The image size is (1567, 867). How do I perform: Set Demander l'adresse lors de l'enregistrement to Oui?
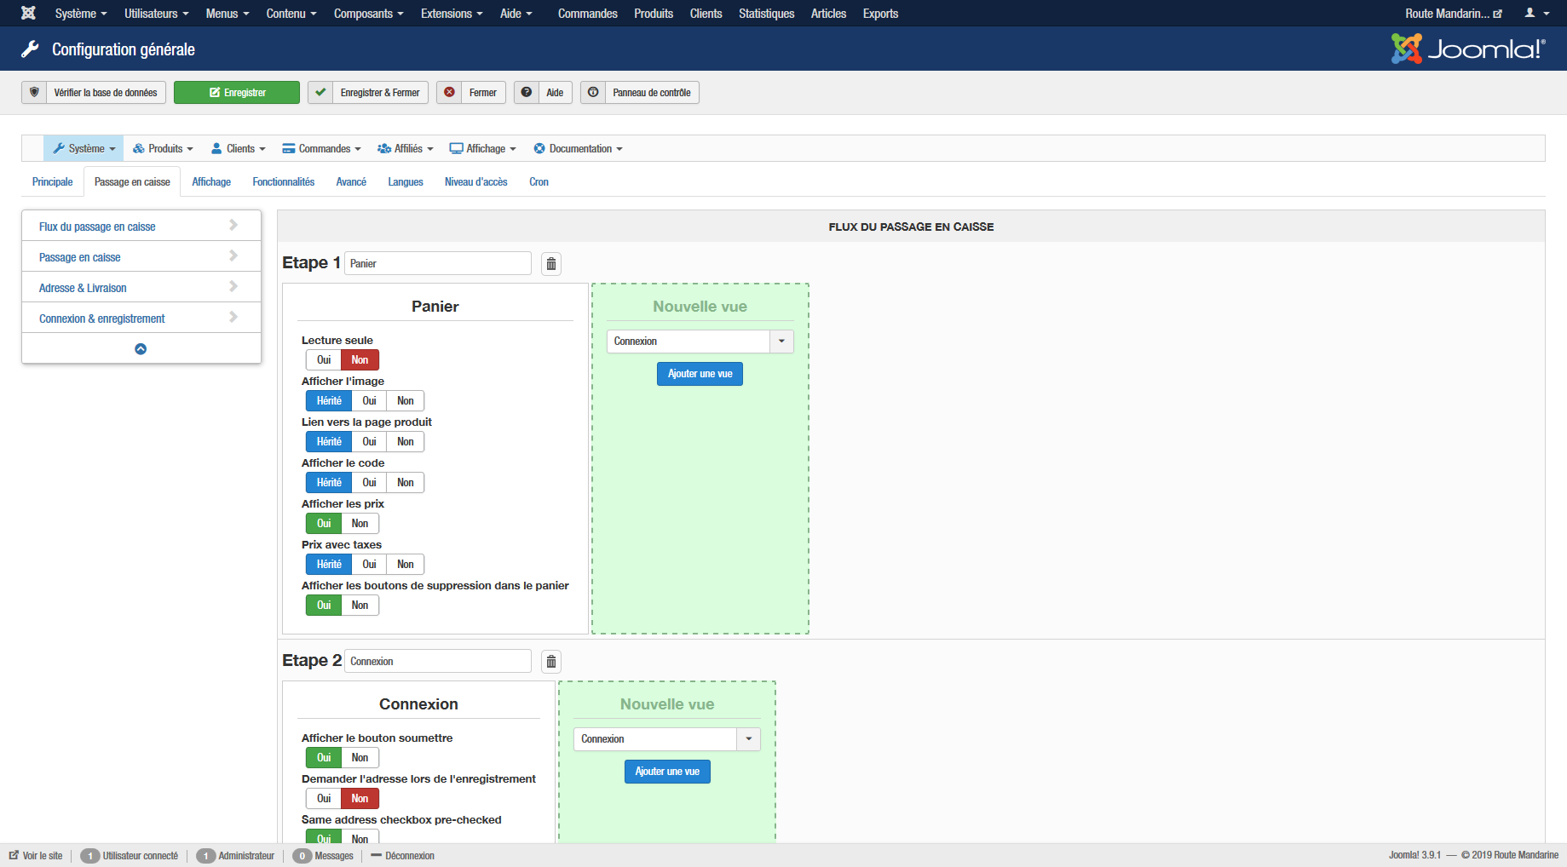coord(324,798)
